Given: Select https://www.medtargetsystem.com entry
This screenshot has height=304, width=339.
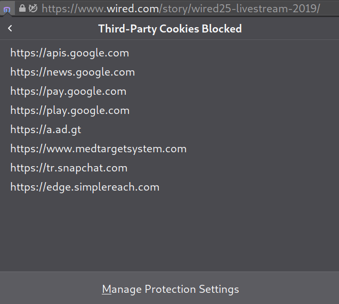Looking at the screenshot, I should coord(98,149).
